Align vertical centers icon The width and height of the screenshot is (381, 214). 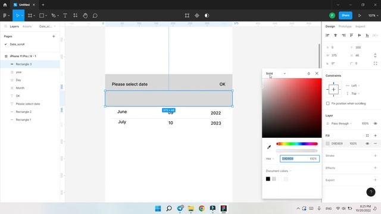360,36
